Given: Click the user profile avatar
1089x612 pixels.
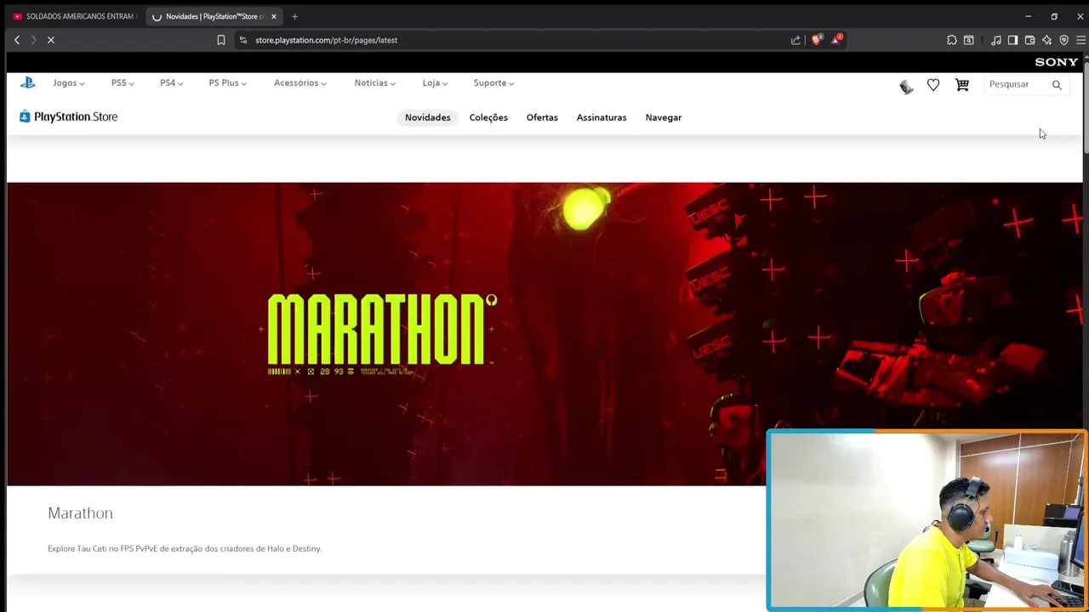Looking at the screenshot, I should [906, 86].
